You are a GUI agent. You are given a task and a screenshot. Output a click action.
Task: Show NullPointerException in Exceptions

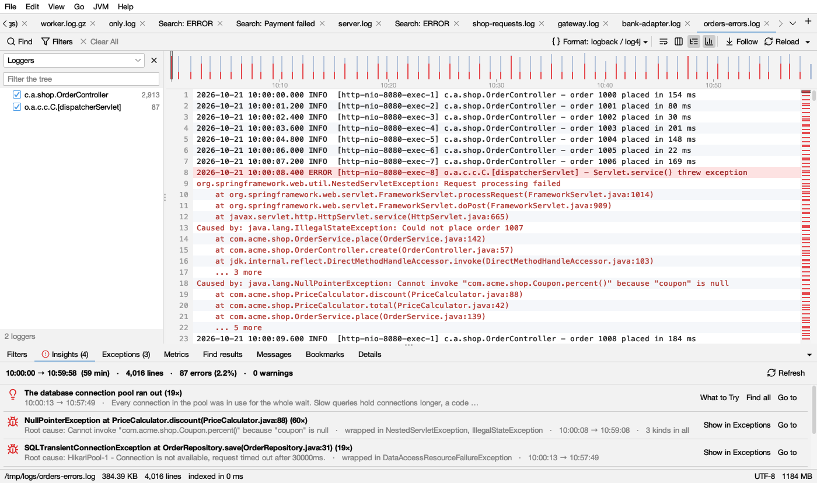(x=737, y=425)
